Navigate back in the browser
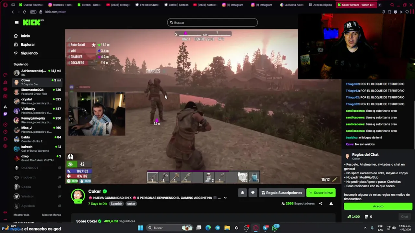The image size is (415, 233). [13, 12]
